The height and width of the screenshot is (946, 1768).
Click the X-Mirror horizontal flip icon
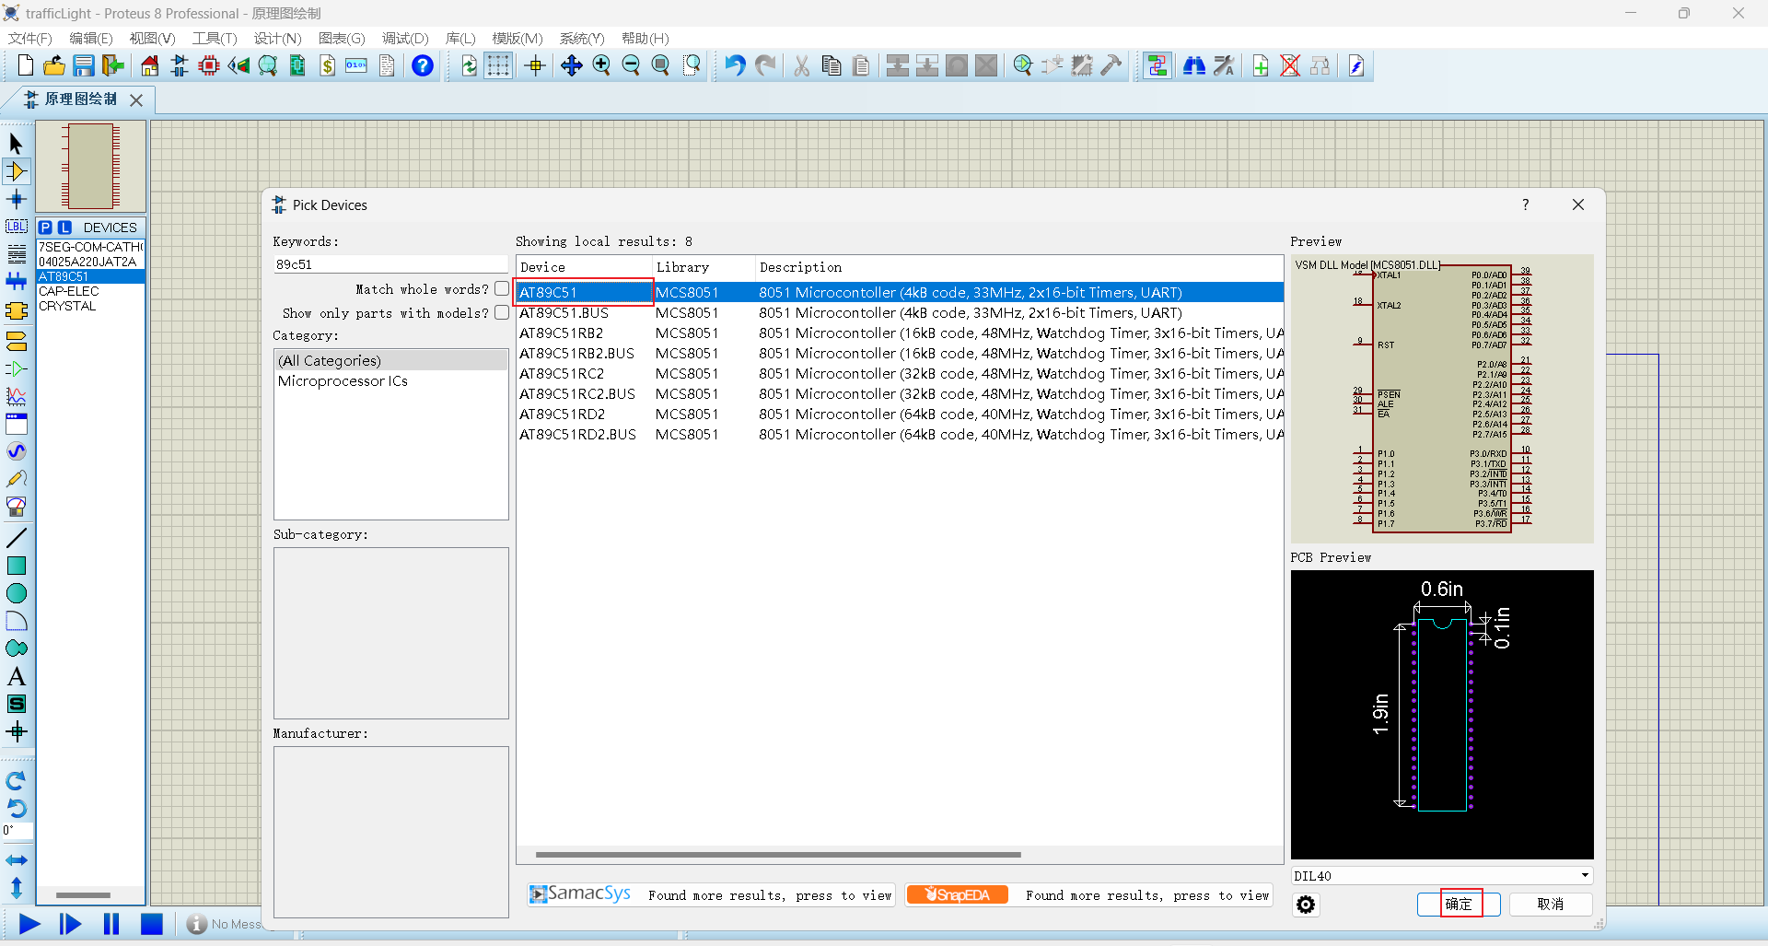[x=17, y=860]
